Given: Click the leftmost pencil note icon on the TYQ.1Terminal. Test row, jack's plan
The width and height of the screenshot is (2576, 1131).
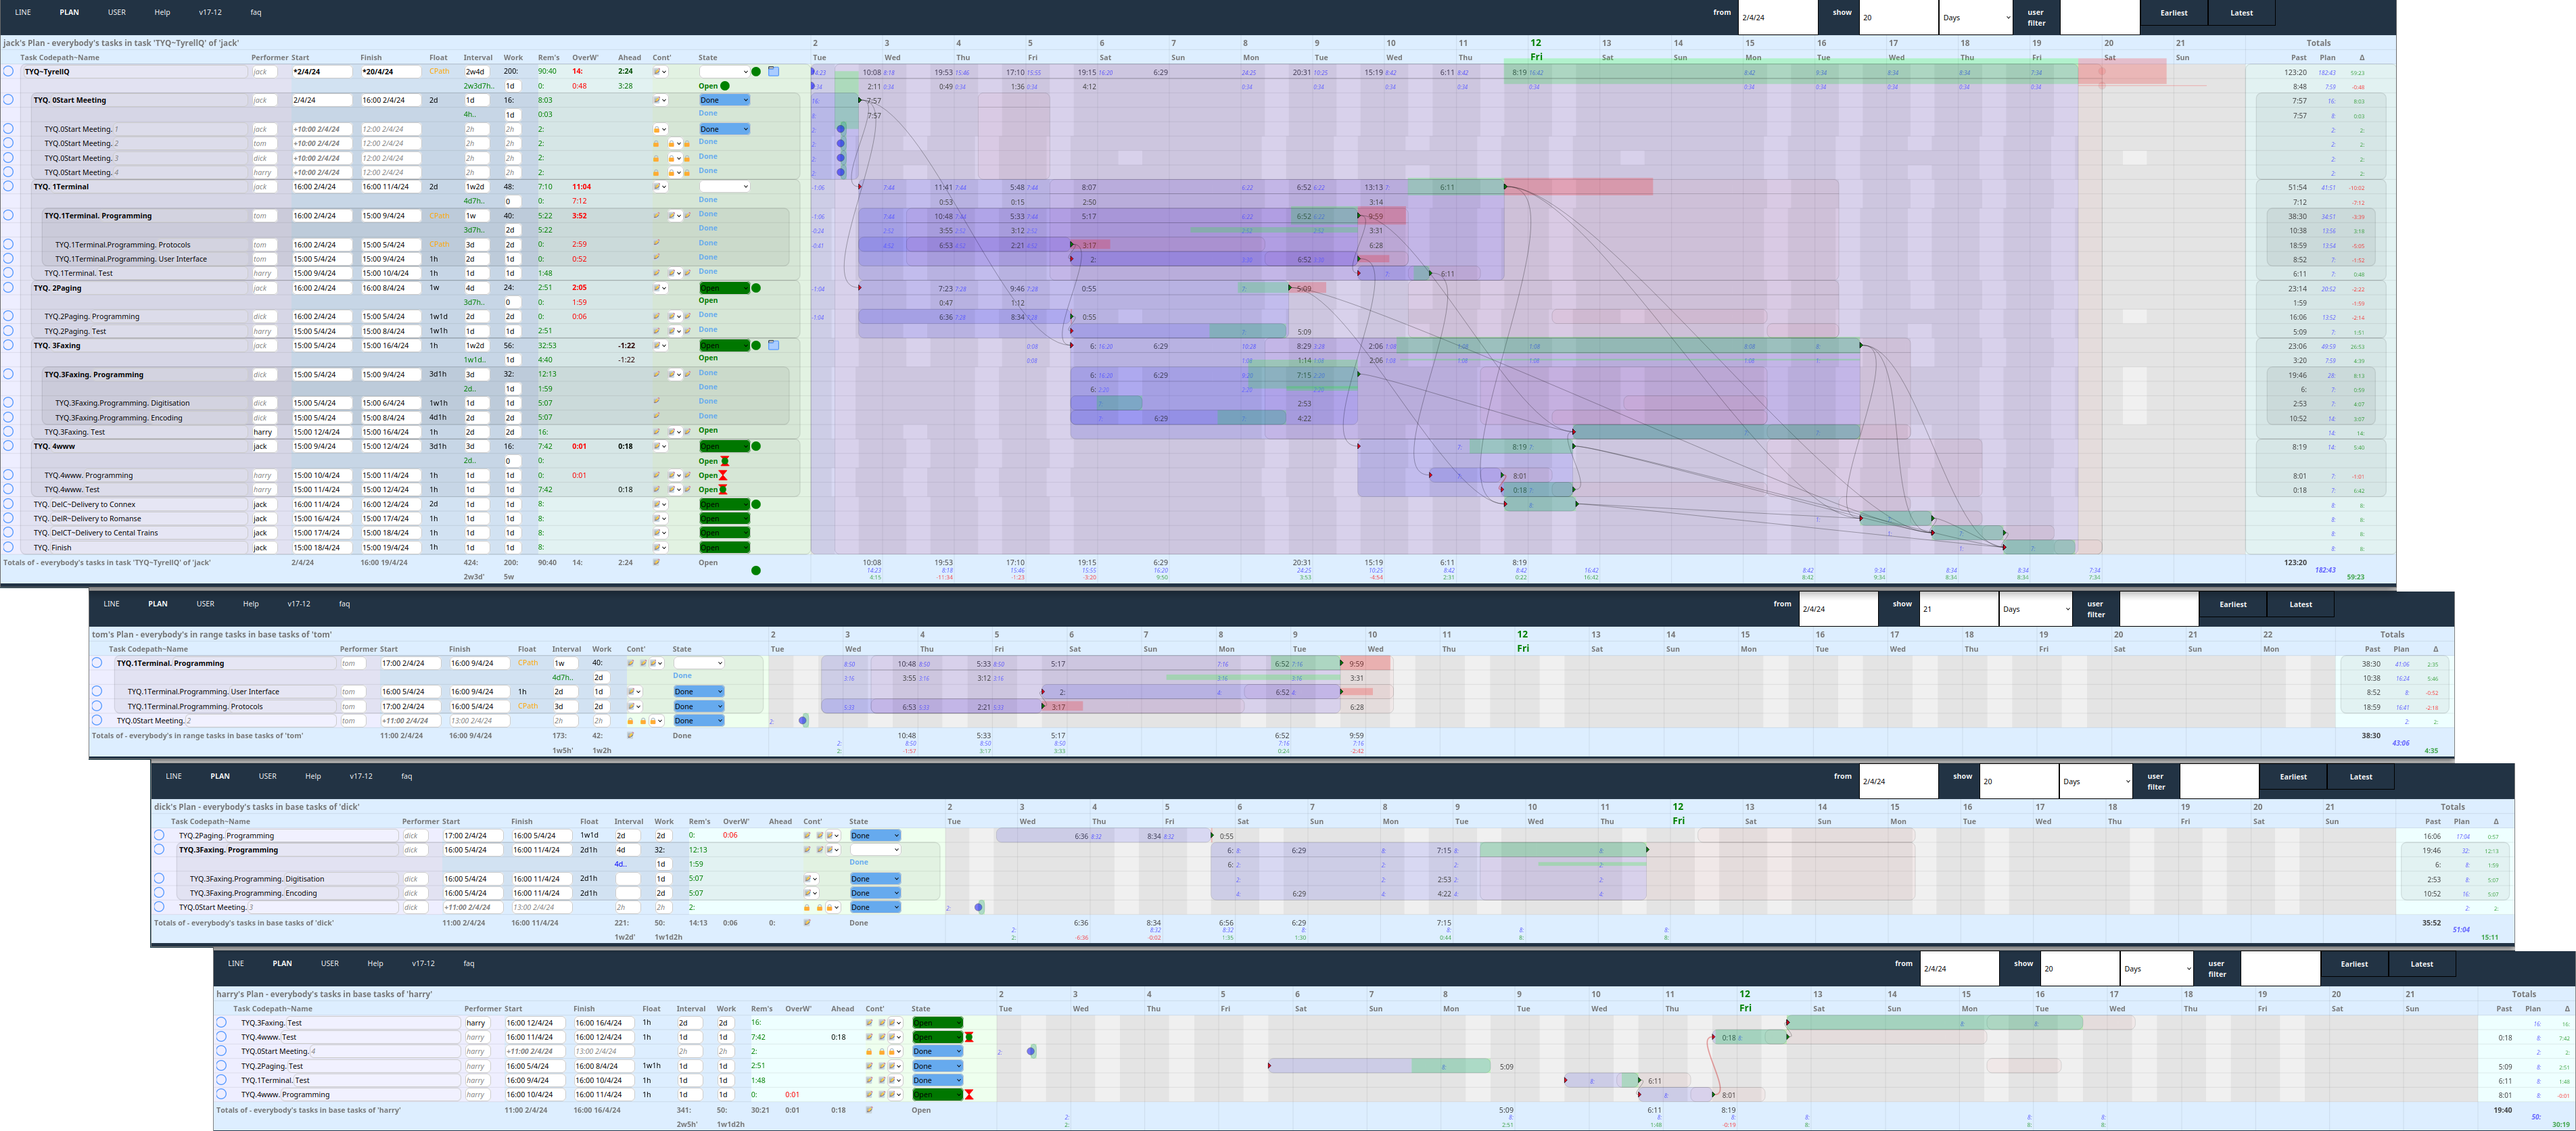Looking at the screenshot, I should coord(657,273).
